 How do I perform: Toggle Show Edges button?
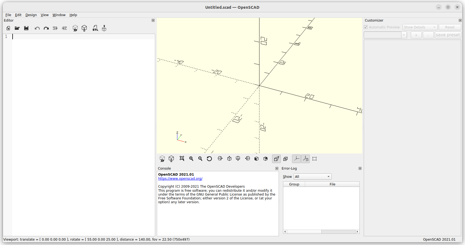(x=314, y=159)
